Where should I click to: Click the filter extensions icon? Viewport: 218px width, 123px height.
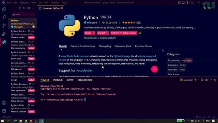pos(20,8)
